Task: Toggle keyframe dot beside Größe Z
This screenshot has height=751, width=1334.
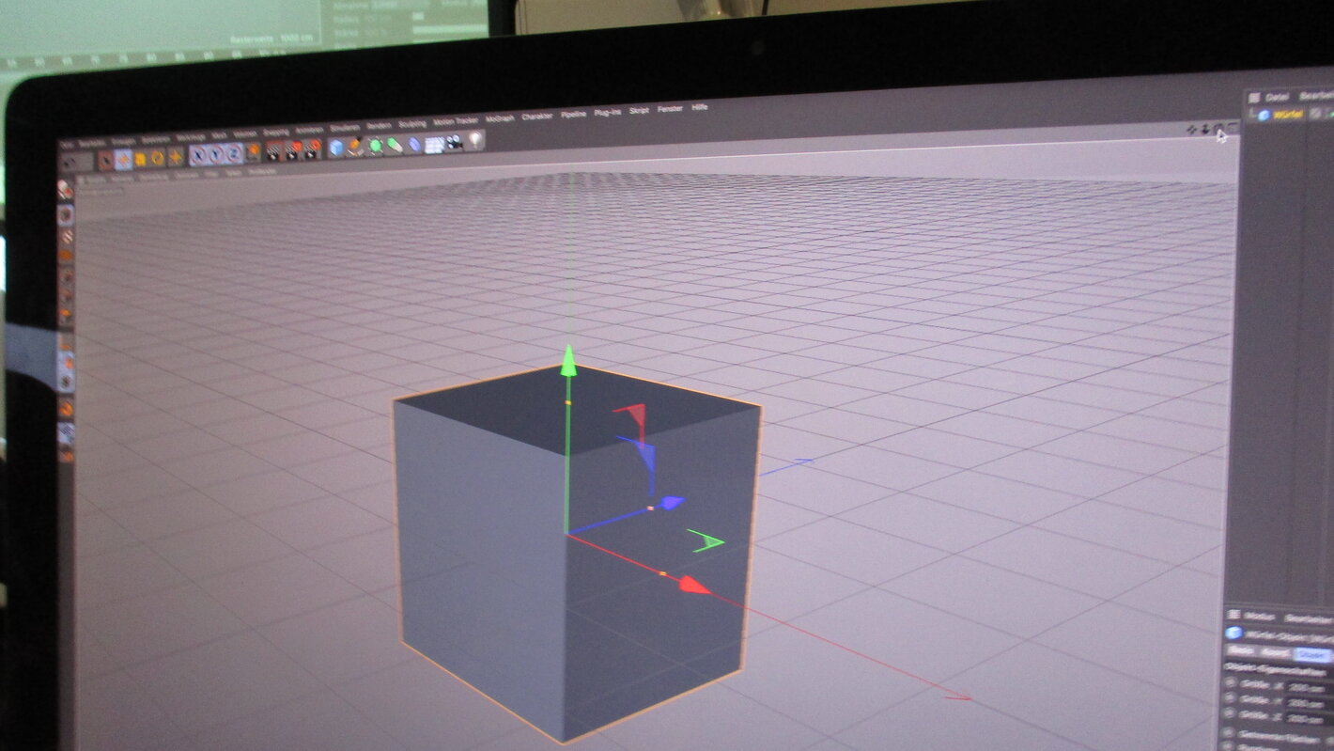Action: coord(1229,712)
